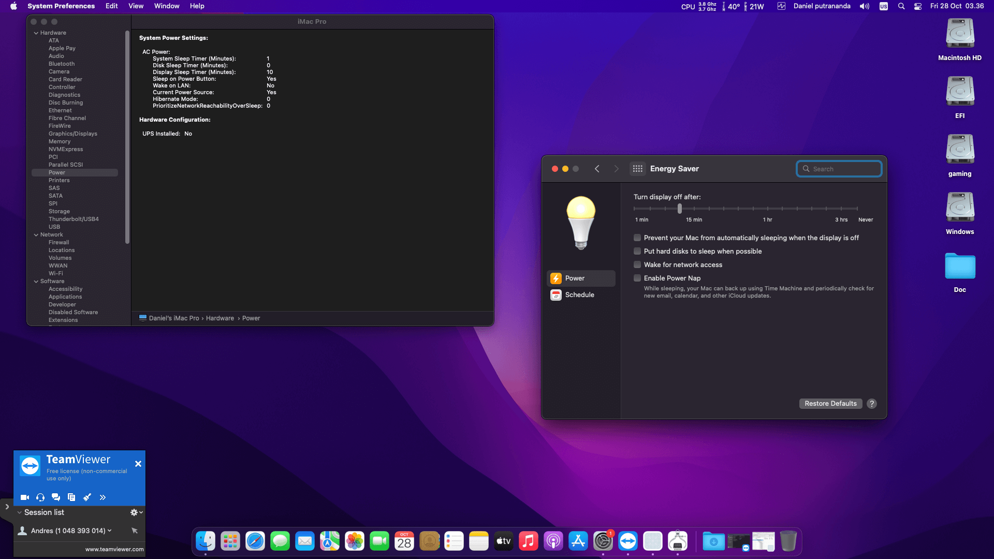994x559 pixels.
Task: Open the TeamViewer gear settings dropdown
Action: coord(137,512)
